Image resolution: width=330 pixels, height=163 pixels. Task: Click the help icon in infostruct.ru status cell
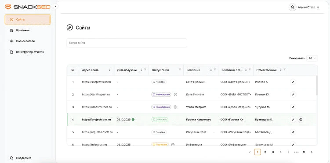pyautogui.click(x=173, y=145)
